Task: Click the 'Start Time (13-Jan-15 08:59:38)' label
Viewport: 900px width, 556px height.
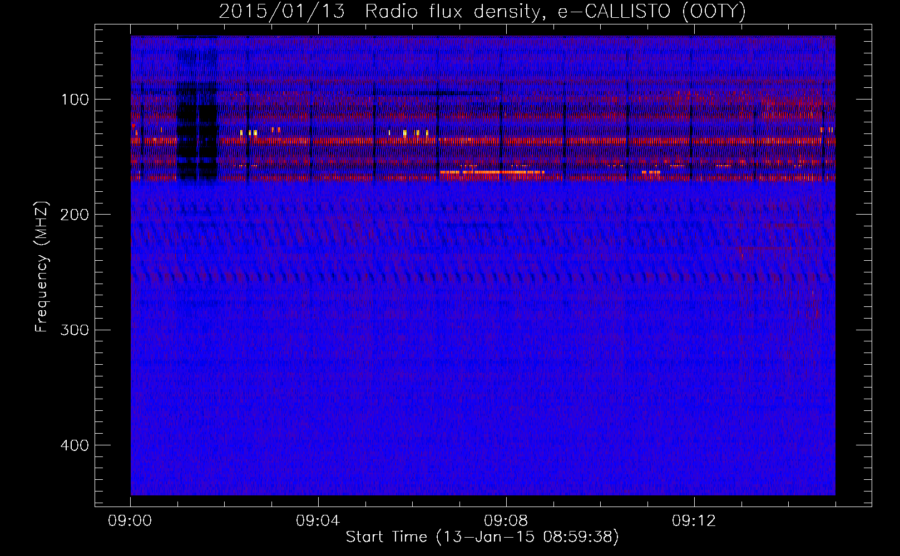Action: point(482,537)
